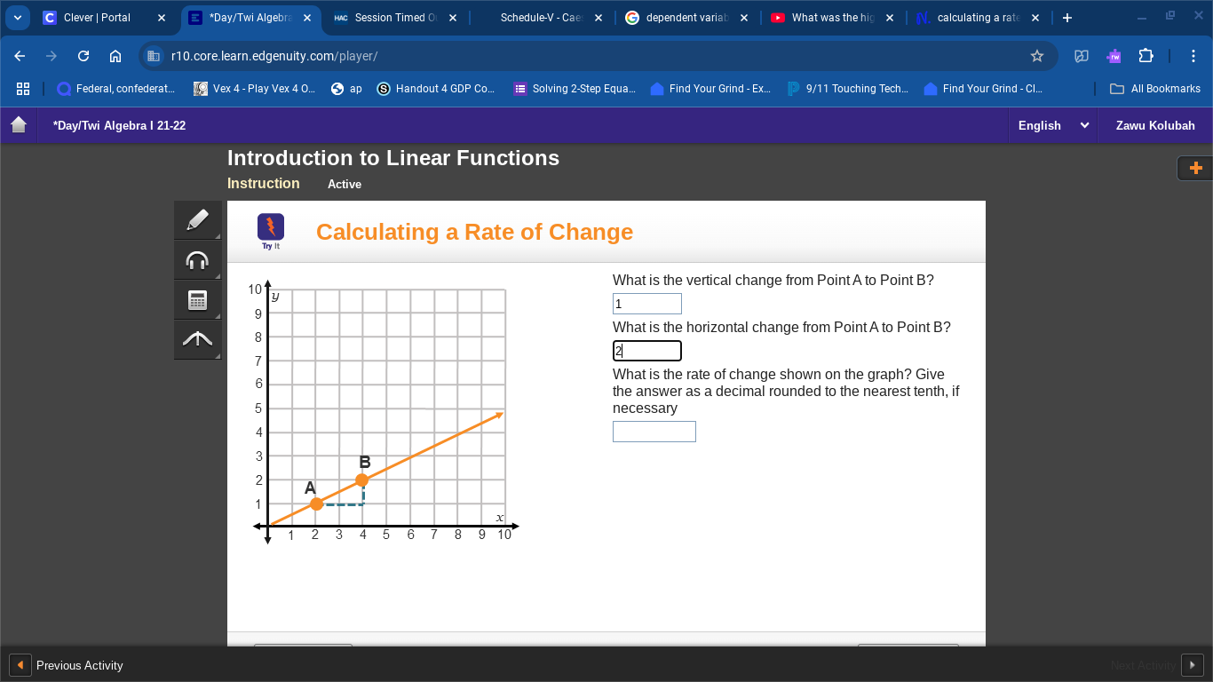Open the calculator tool
Viewport: 1213px width, 682px height.
[197, 299]
